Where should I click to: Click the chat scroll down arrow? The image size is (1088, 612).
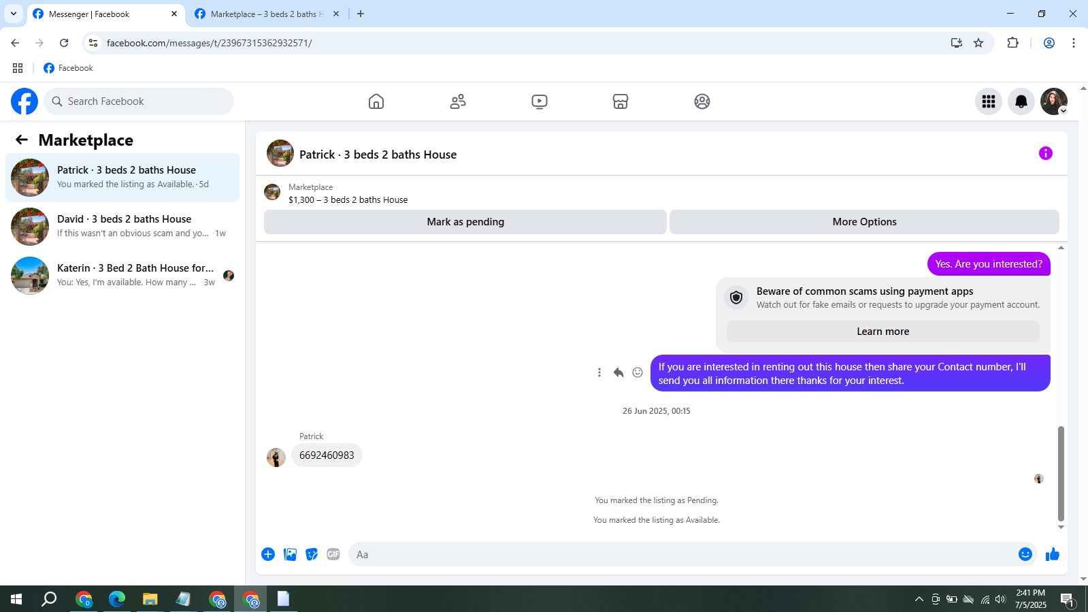pos(1061,528)
